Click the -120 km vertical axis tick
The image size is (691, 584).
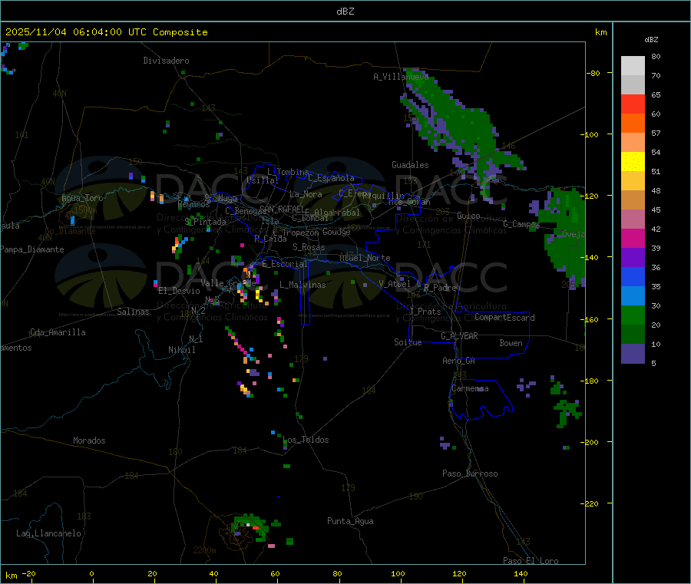click(x=590, y=196)
